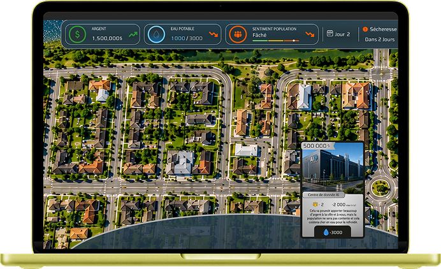Click the roundabout on the city map
Screen dimensions: 441x269
tap(380, 187)
